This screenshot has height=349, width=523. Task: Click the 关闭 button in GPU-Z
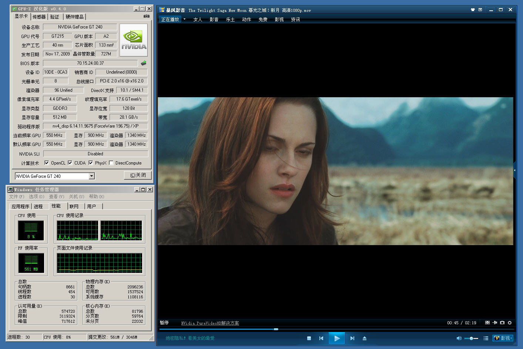pos(138,175)
